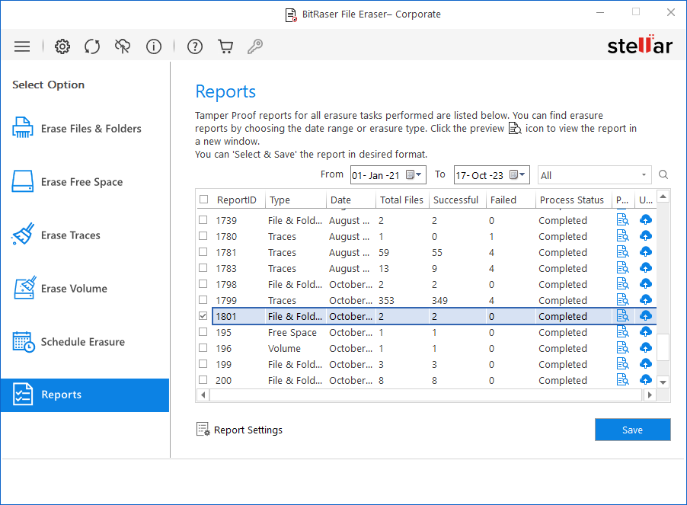Preview report 199
687x505 pixels.
coord(622,364)
